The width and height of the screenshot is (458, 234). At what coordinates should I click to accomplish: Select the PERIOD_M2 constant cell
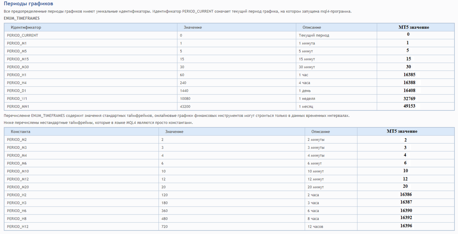(x=81, y=139)
